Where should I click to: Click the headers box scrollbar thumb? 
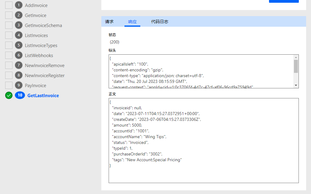point(296,66)
